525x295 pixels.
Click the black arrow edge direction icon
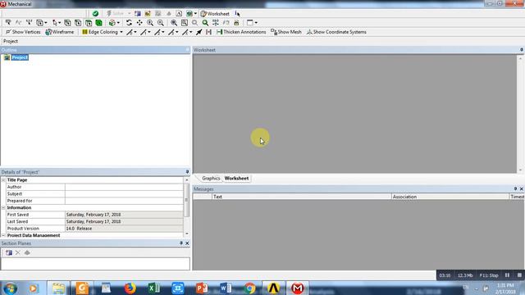point(199,32)
